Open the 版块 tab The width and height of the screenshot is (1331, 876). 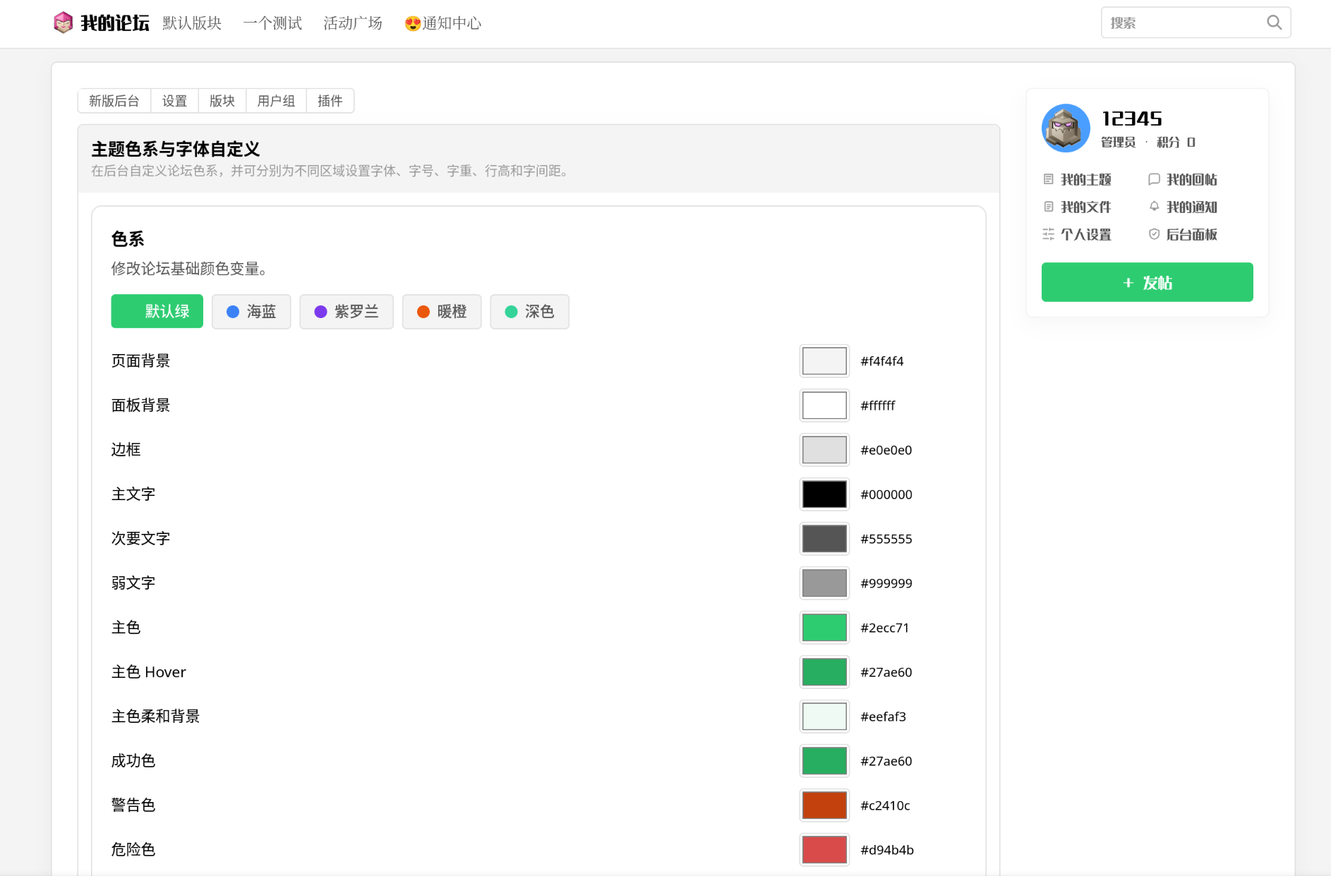(x=222, y=101)
